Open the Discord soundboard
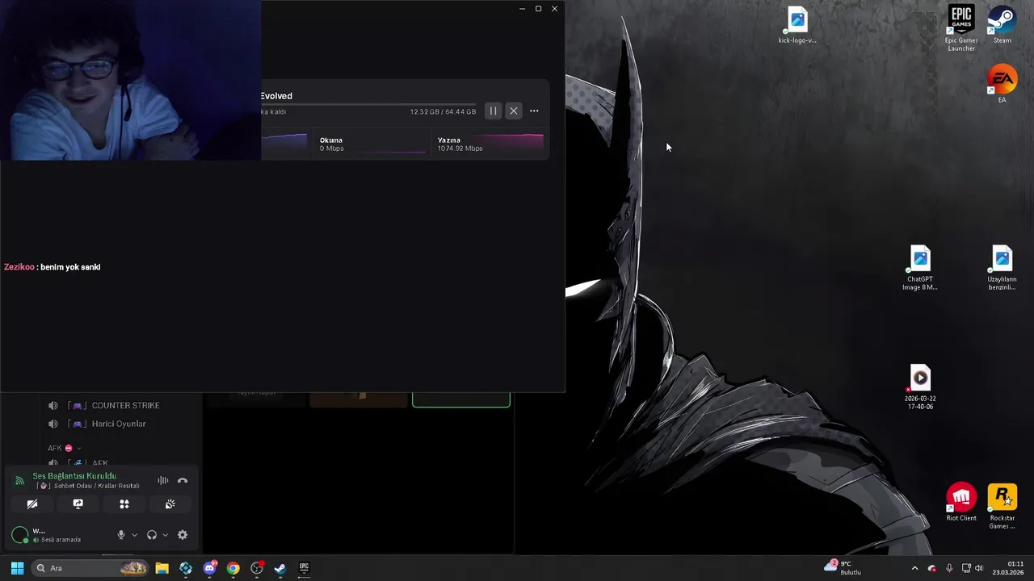 [x=170, y=504]
